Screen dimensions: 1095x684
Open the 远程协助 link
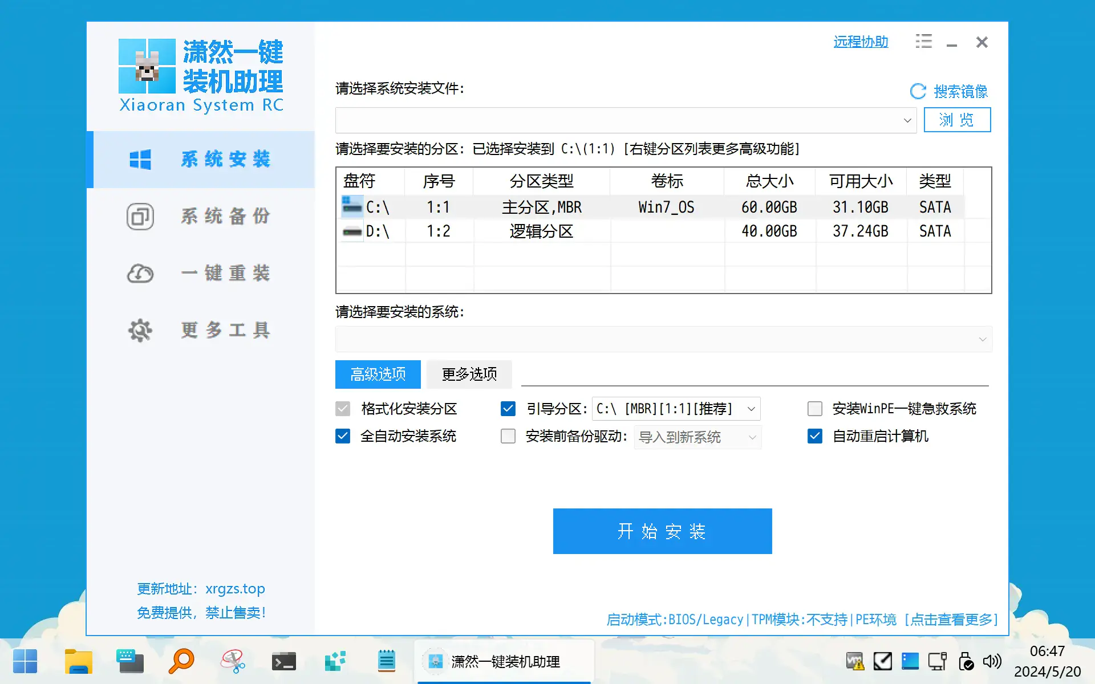tap(860, 42)
